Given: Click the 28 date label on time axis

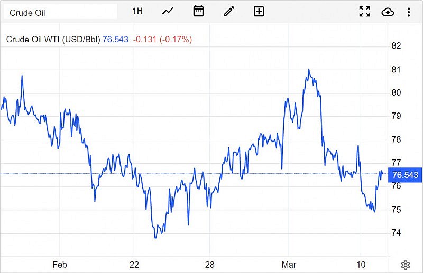Looking at the screenshot, I should 210,265.
